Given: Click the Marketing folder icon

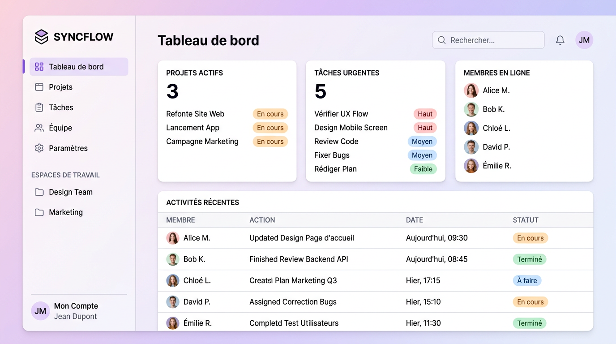Looking at the screenshot, I should [39, 212].
